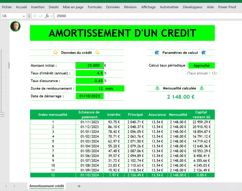Click the right pointing-hand icon by Données du crédit
This screenshot has height=191, width=242.
pos(97,53)
